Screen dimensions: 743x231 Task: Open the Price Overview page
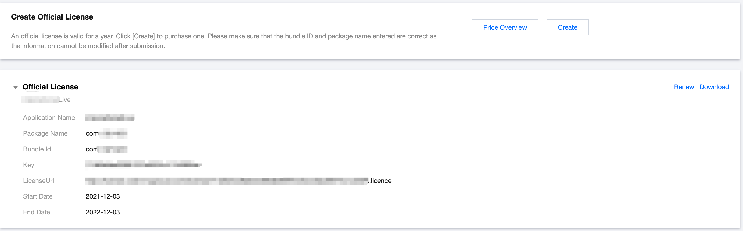pyautogui.click(x=504, y=27)
